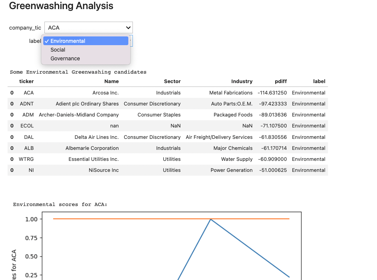Click ALB ticker cell
Screen dimensions: 377x280
pyautogui.click(x=29, y=148)
